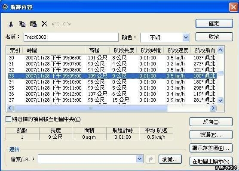Click the 15 公尺 leg length cell
Screen dimensions: 239x171
click(120, 100)
